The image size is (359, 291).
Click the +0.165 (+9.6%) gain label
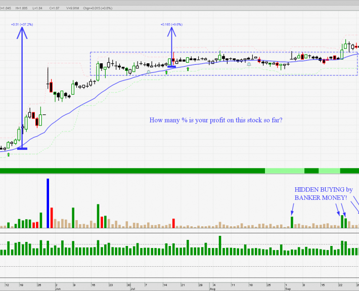(171, 24)
